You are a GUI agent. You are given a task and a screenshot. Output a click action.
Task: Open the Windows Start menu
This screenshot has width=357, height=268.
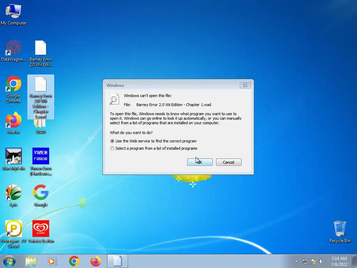pyautogui.click(x=9, y=261)
